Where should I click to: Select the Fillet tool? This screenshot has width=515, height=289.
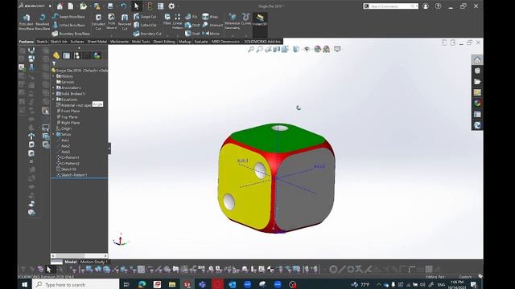coord(167,19)
